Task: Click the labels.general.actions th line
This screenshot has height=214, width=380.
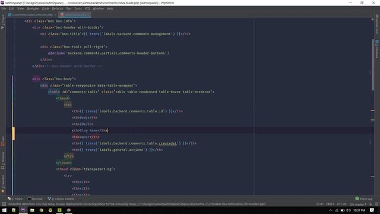Action: point(118,150)
